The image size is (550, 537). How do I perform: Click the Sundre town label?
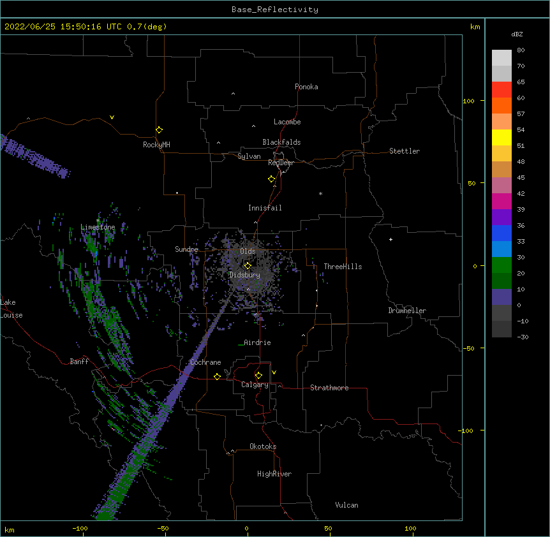click(x=186, y=249)
